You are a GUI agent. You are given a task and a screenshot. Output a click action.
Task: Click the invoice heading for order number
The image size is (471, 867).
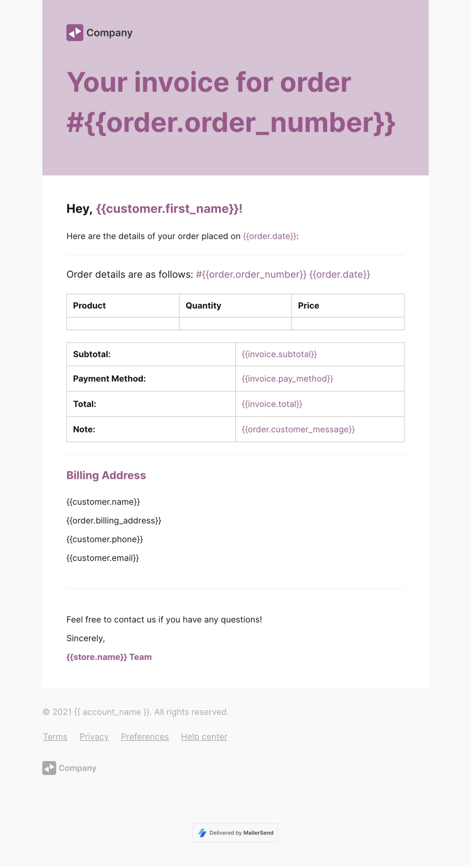pos(230,102)
